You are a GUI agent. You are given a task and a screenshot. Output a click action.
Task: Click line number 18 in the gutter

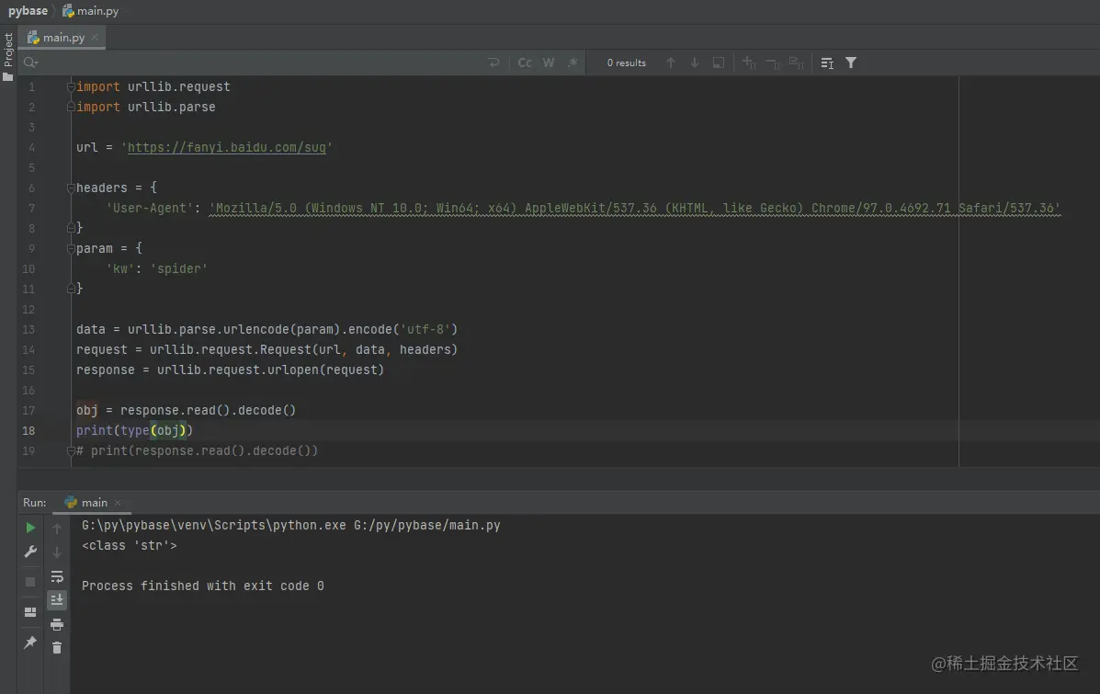point(28,431)
